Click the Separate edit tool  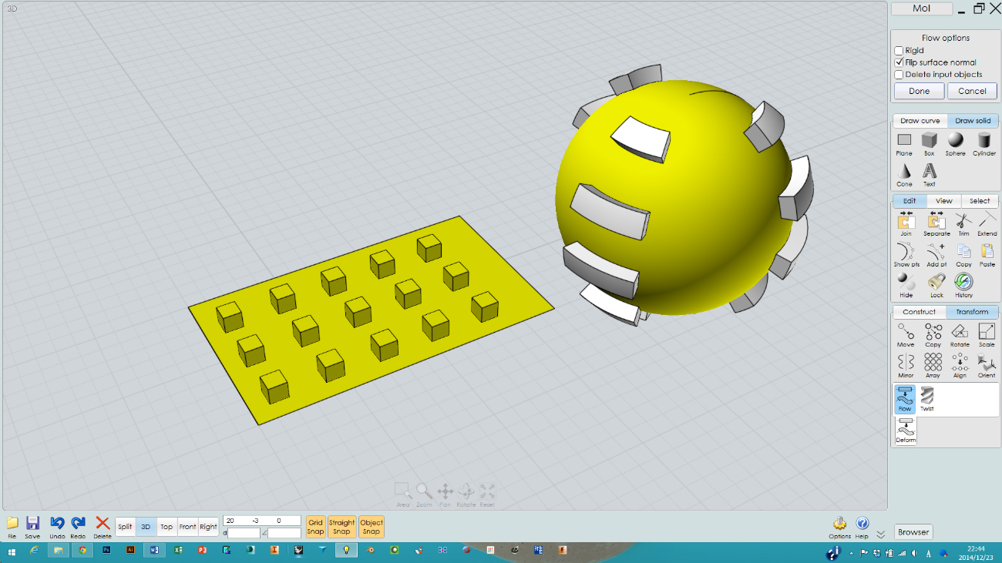point(936,224)
